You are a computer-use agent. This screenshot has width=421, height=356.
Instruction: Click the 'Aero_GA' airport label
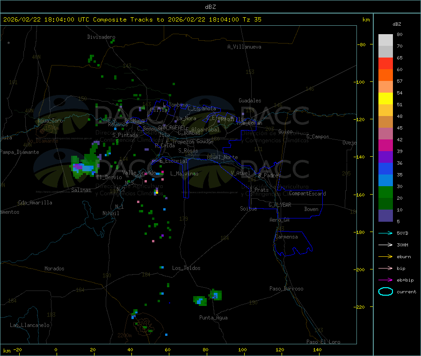(280, 220)
